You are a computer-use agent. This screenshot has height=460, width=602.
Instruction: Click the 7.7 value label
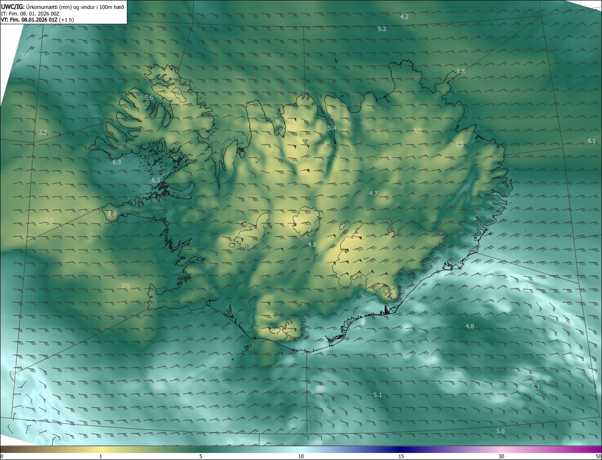[25, 56]
